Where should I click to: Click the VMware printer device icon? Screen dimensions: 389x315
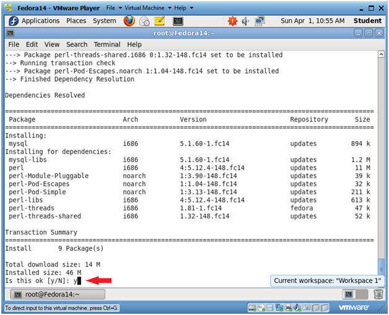pyautogui.click(x=288, y=308)
